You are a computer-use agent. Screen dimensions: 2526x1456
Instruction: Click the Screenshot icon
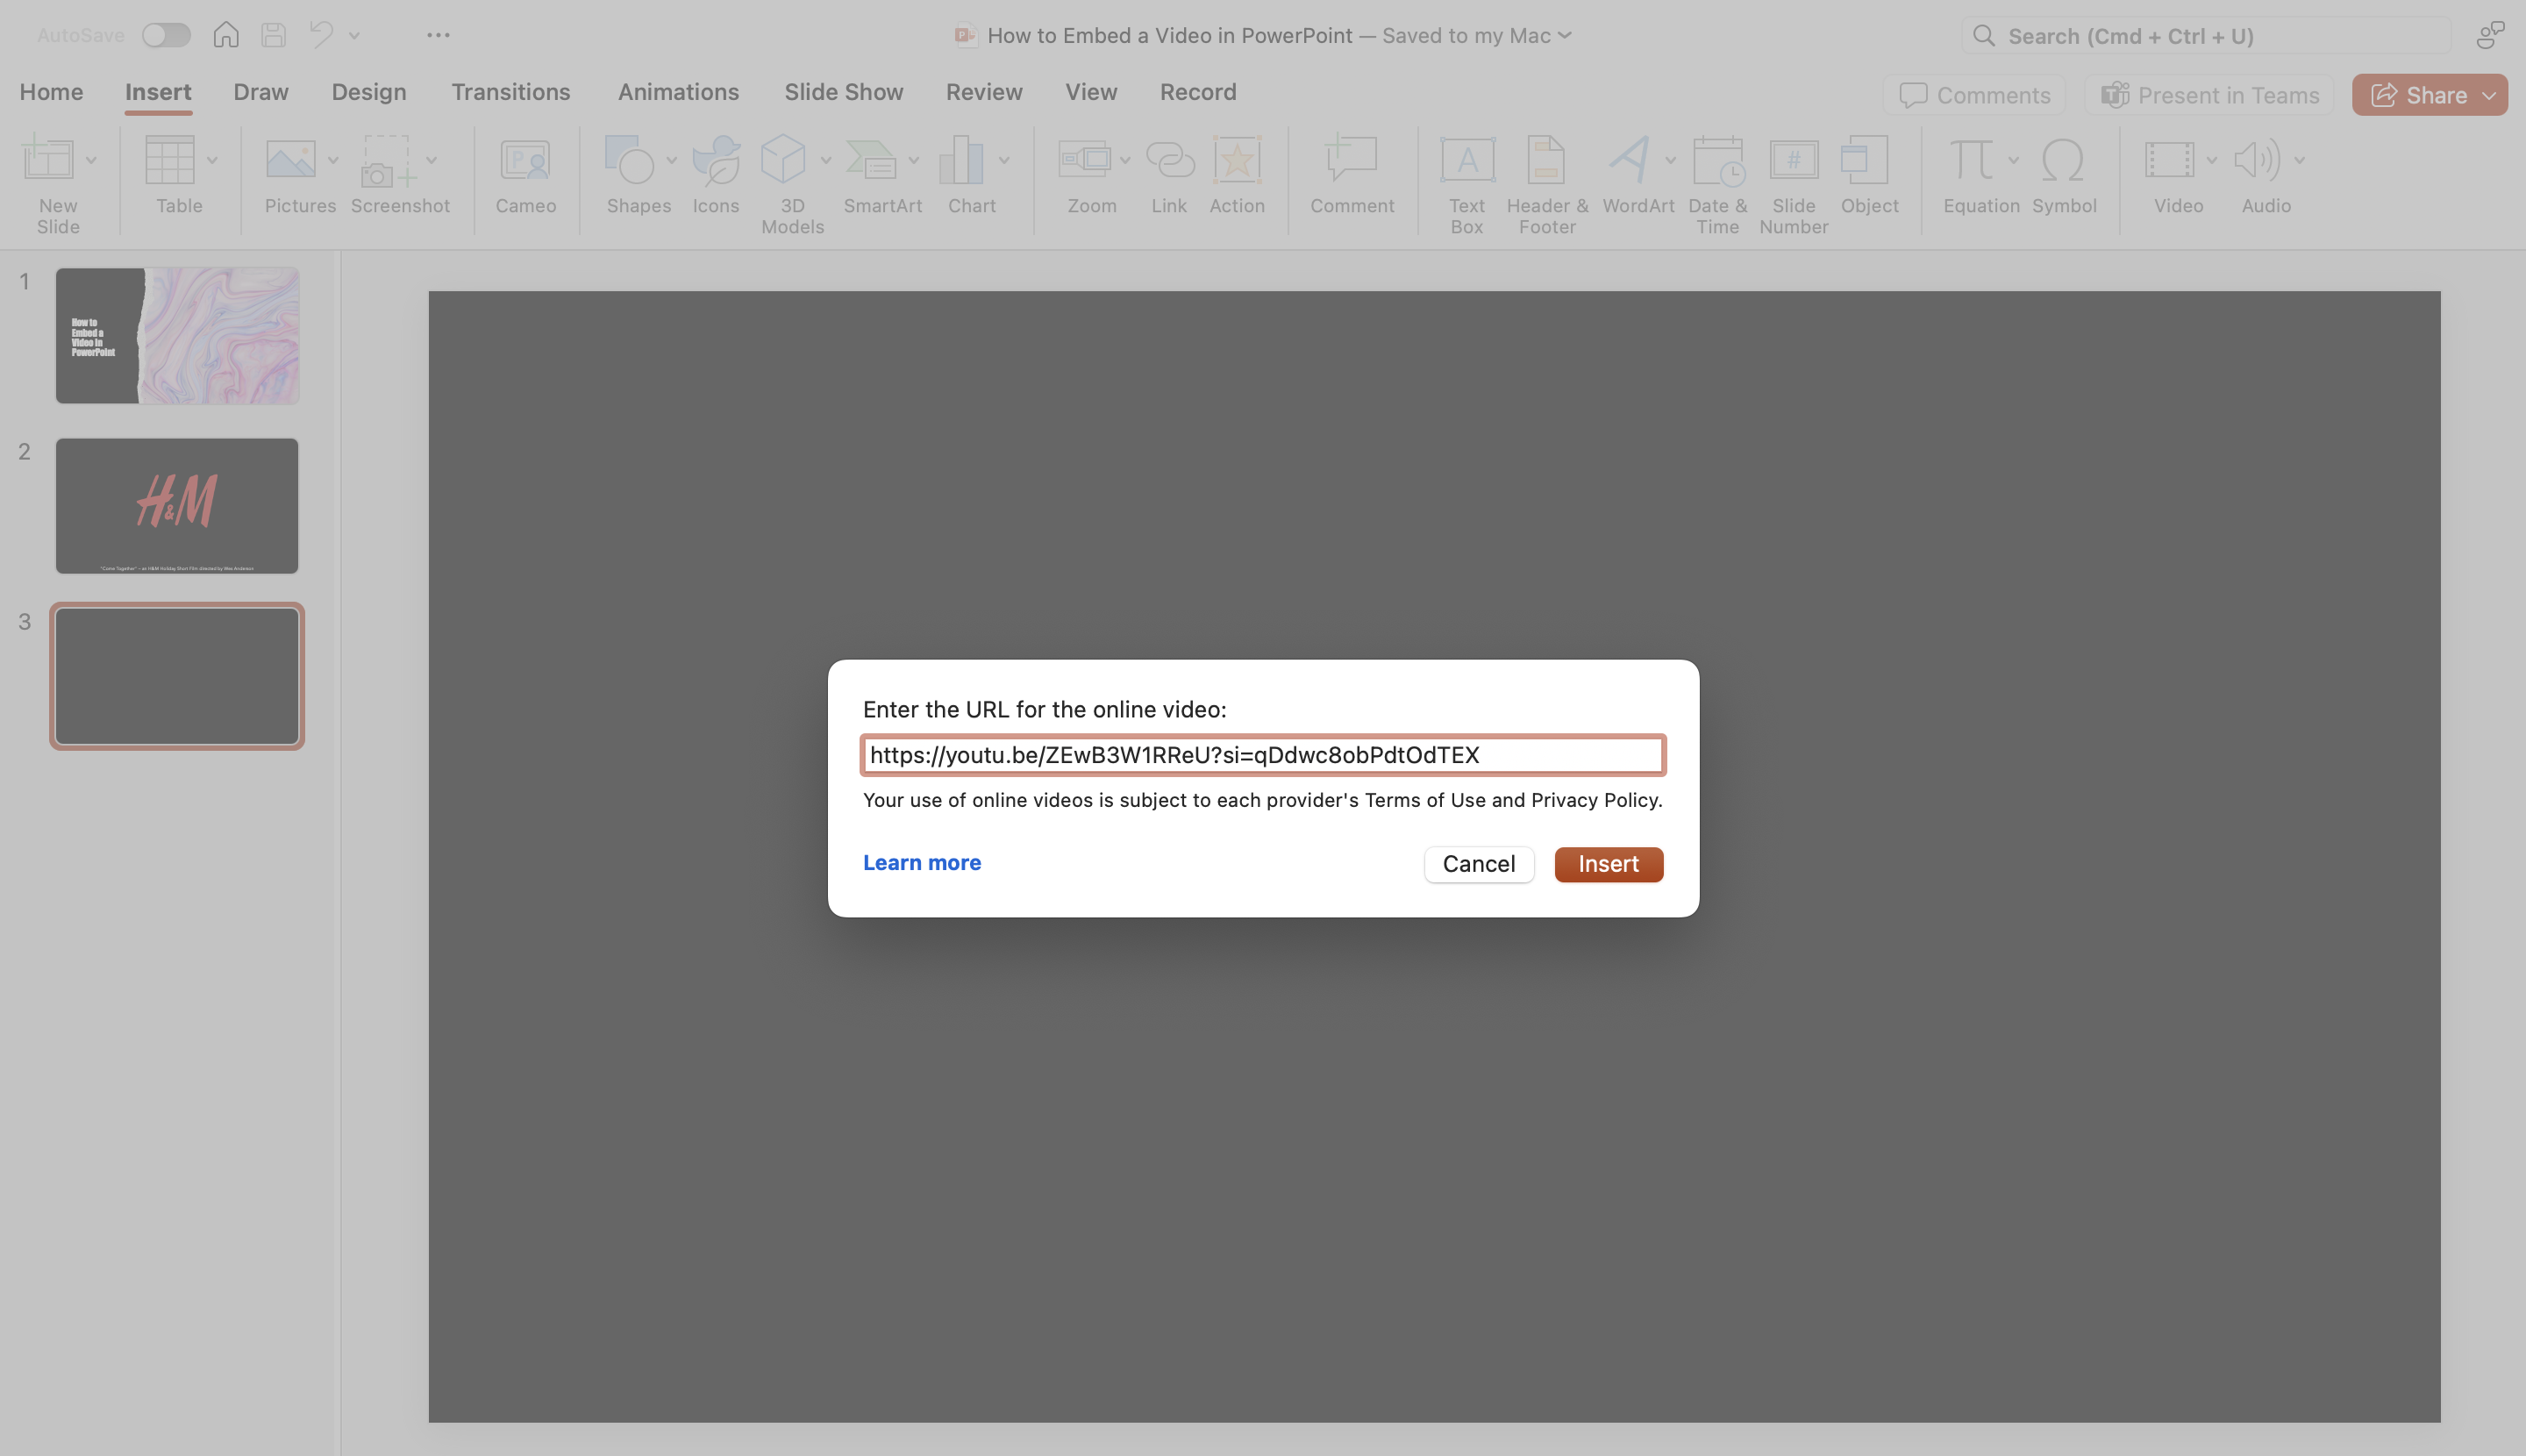(388, 160)
